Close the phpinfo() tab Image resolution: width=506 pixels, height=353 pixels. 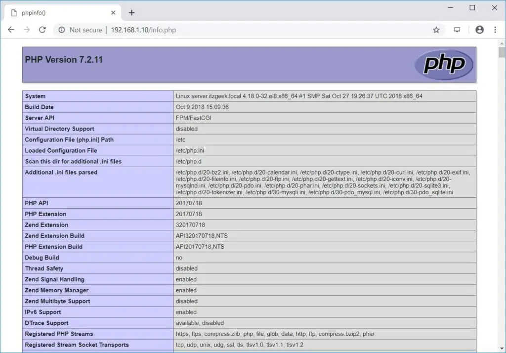point(113,12)
